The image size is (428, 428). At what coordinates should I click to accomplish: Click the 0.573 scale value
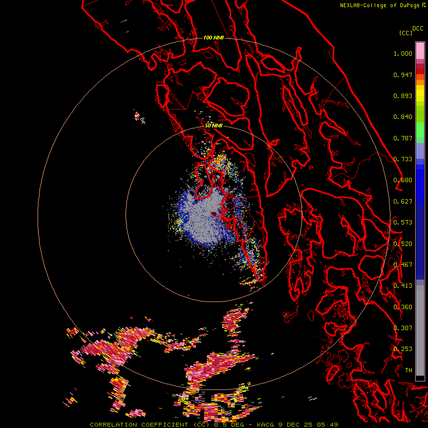click(x=403, y=223)
